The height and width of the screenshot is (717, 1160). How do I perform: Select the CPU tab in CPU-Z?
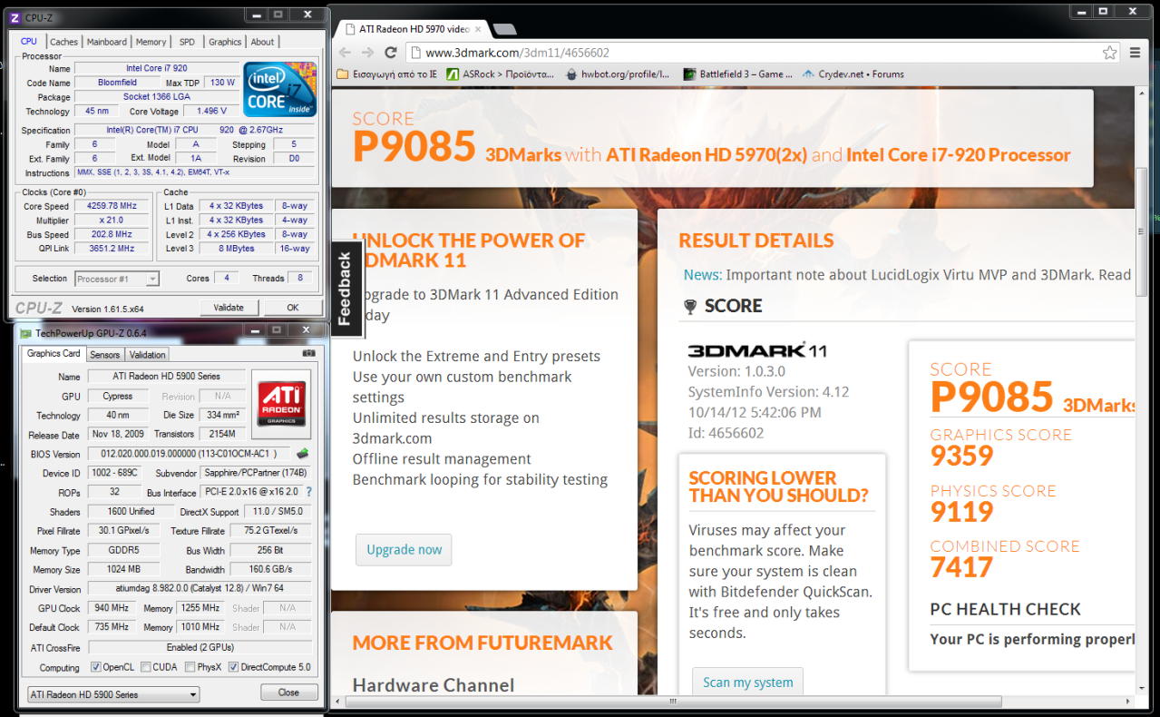29,41
